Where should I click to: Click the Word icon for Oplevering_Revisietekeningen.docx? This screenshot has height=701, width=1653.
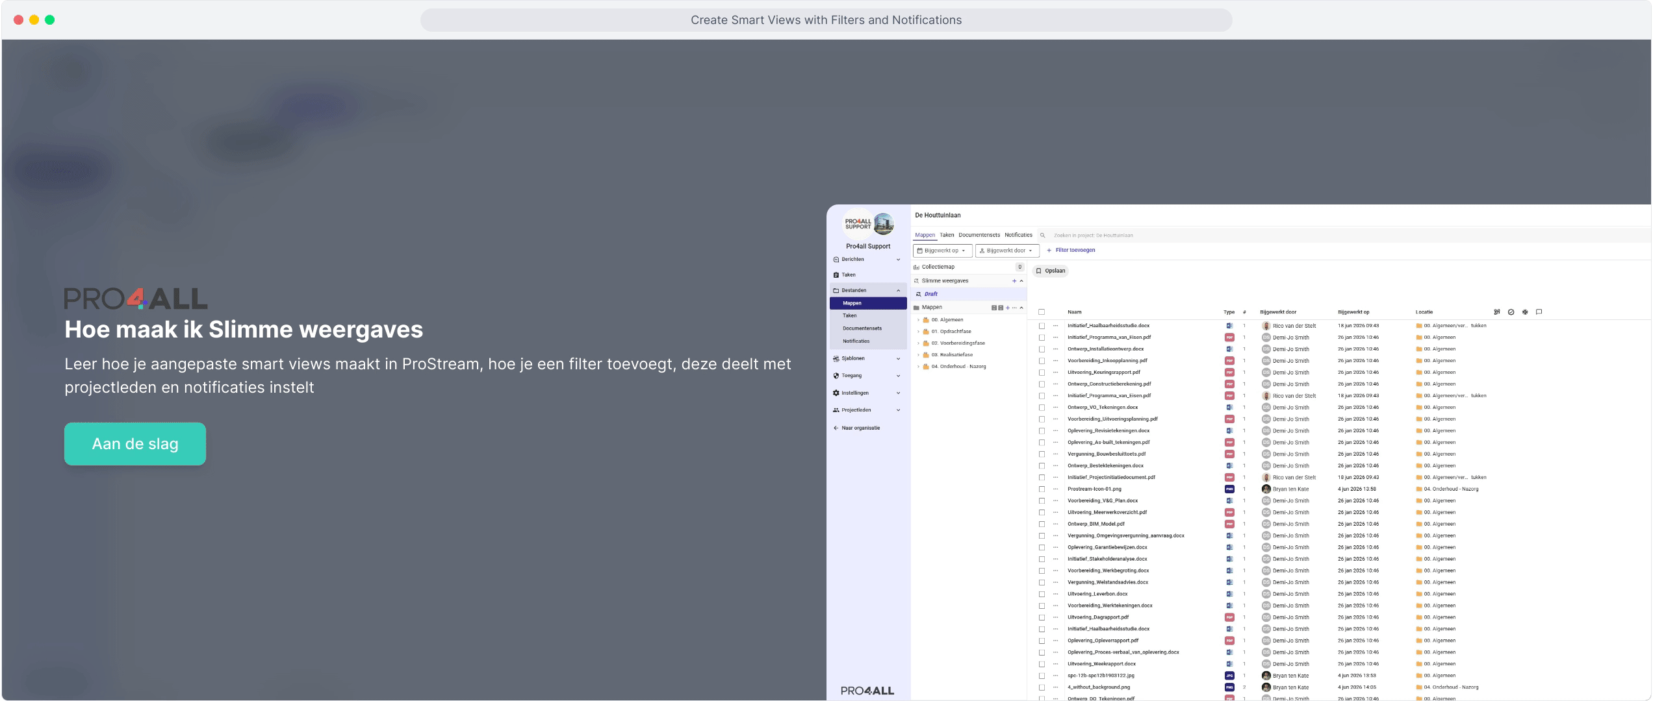1229,431
